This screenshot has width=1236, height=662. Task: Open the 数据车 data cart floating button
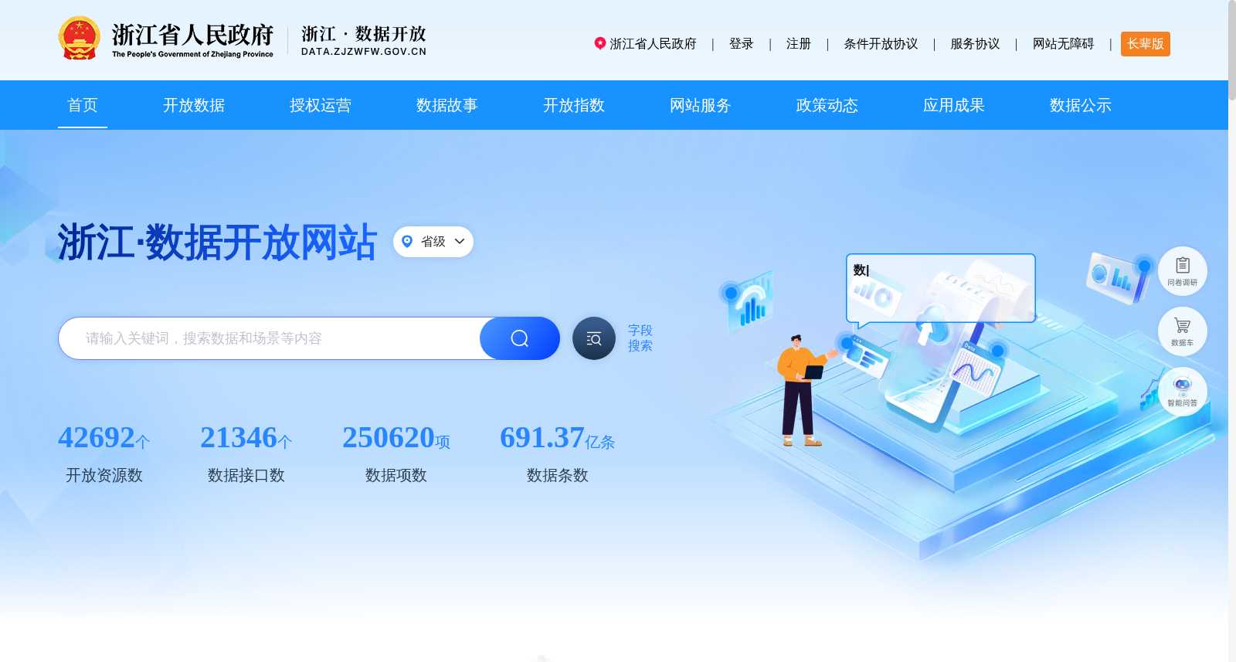1183,331
